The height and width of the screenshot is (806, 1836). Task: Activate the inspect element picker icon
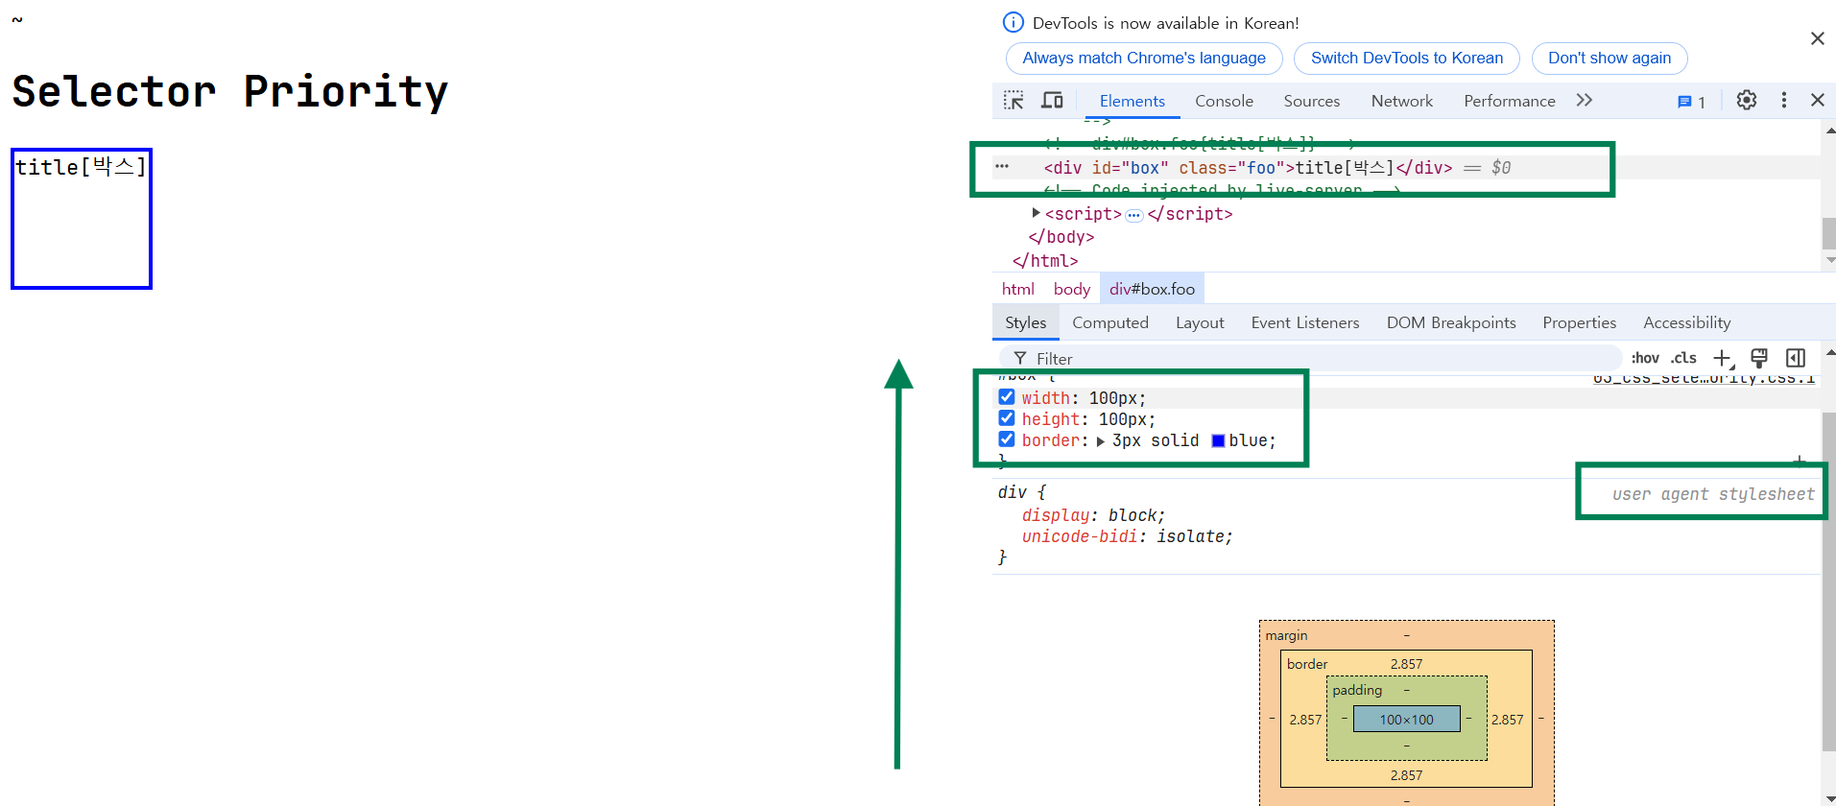[x=1013, y=101]
